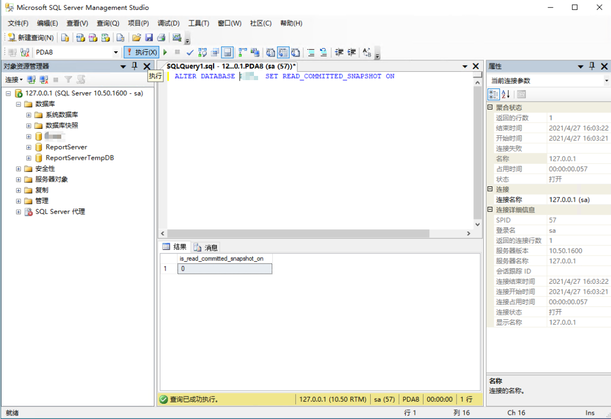
Task: Click the connect server icon in Object Explorer
Action: [x=31, y=80]
